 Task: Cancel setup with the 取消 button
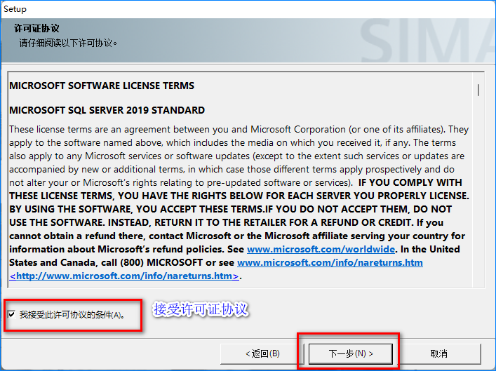click(438, 353)
